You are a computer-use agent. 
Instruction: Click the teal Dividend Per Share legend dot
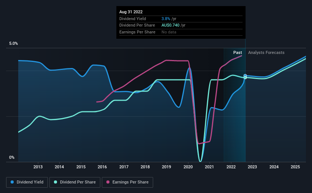[x=55, y=182]
